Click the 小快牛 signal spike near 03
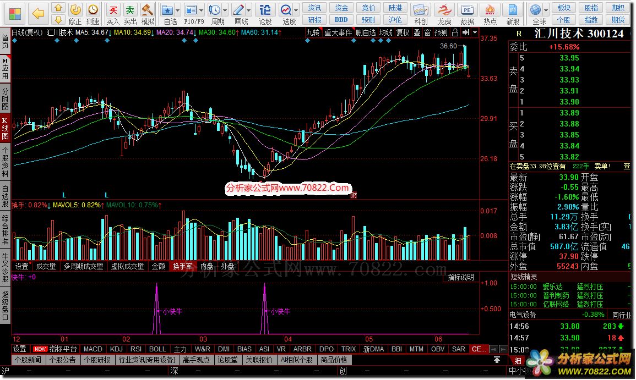Screen dimensions: 636x380 pyautogui.click(x=265, y=309)
